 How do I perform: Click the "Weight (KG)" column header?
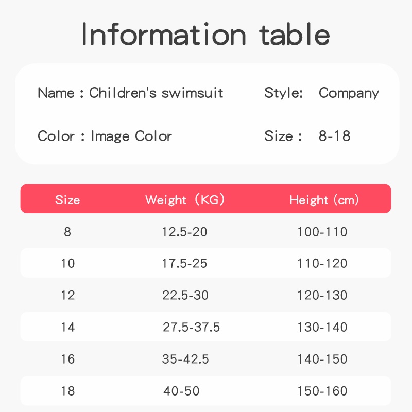(185, 200)
